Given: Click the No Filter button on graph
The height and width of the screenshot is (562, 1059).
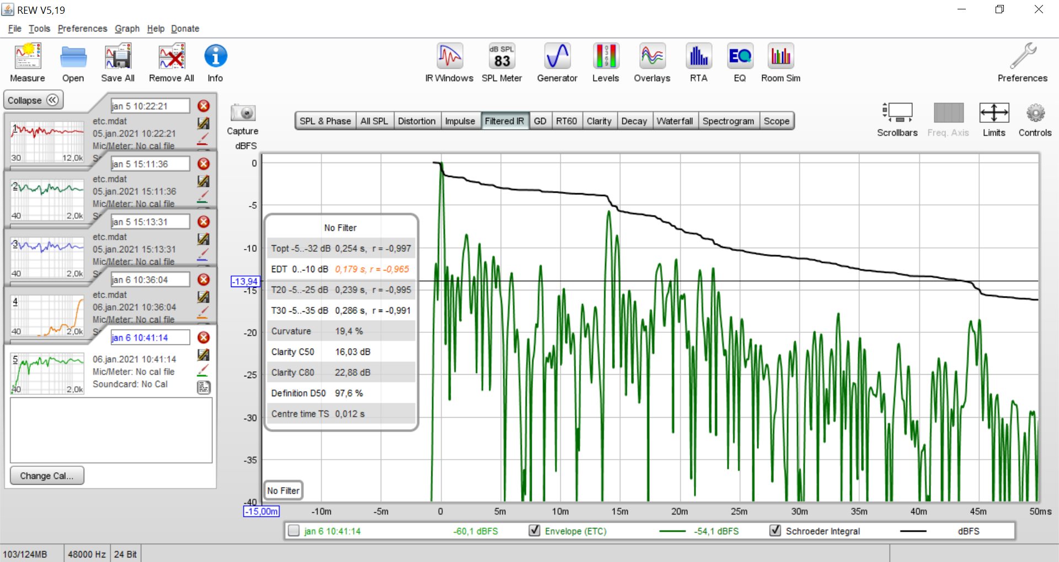Looking at the screenshot, I should point(284,490).
